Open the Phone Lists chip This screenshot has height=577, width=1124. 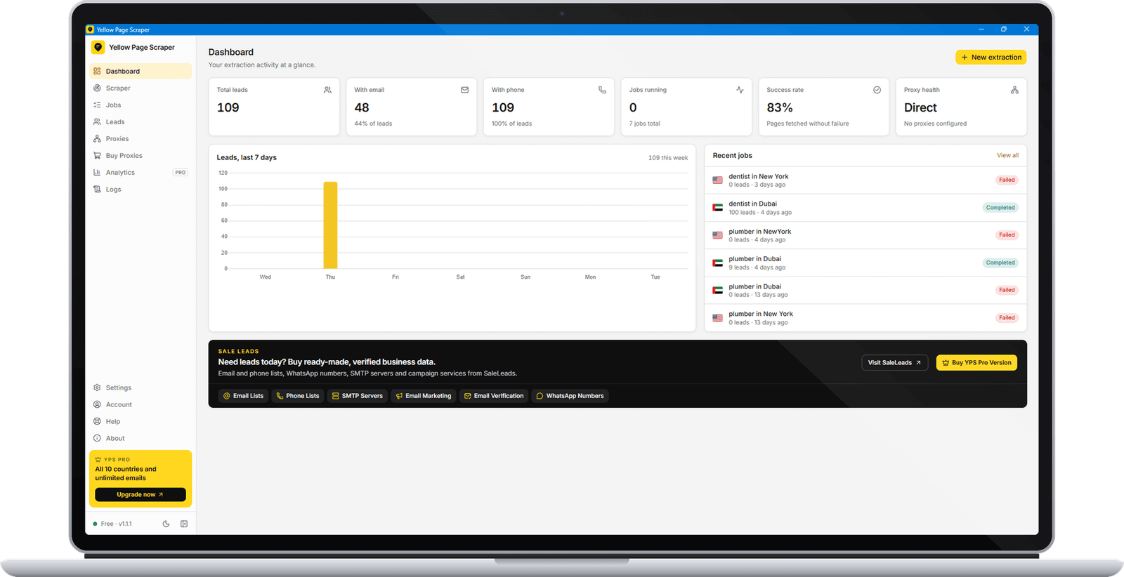[x=298, y=396]
